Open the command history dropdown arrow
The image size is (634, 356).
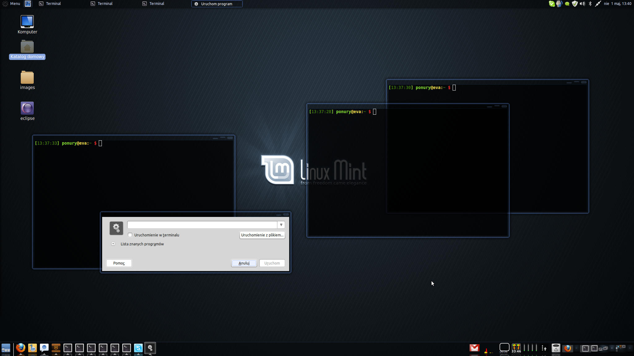click(281, 225)
